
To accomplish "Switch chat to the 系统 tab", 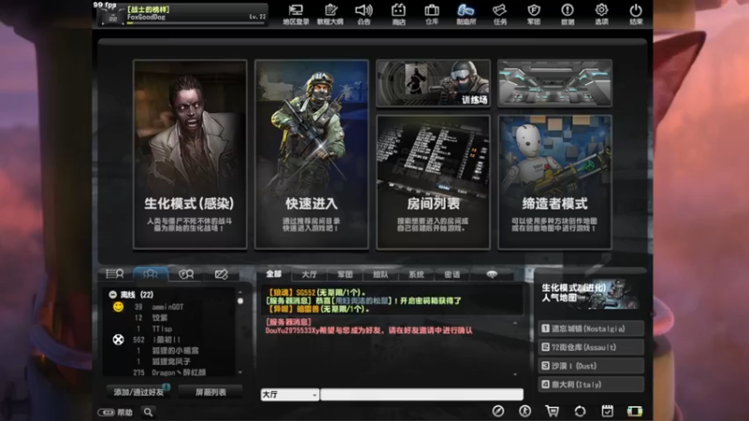I will pos(416,274).
